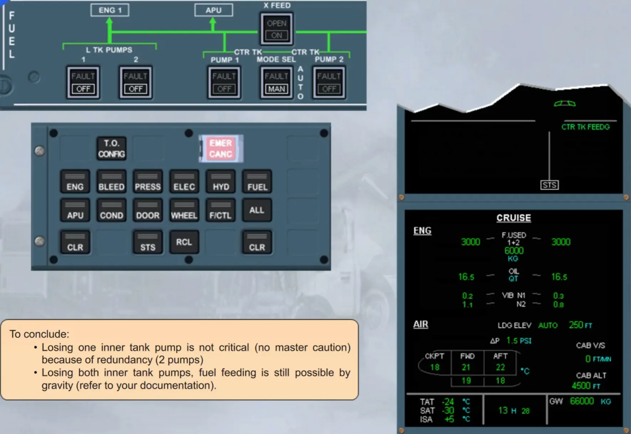Select the F/CTL system page key
This screenshot has height=434, width=631.
[x=221, y=210]
